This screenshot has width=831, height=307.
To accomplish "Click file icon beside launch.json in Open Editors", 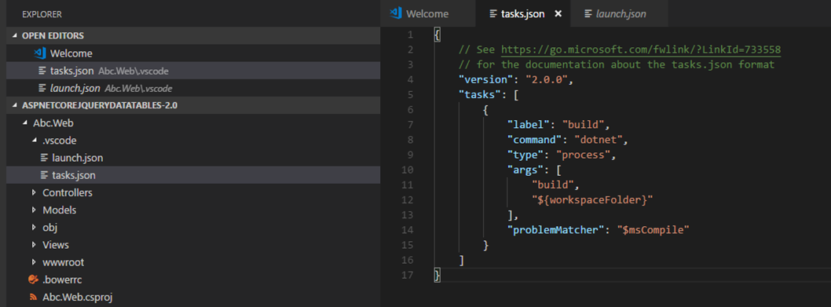I will 42,88.
